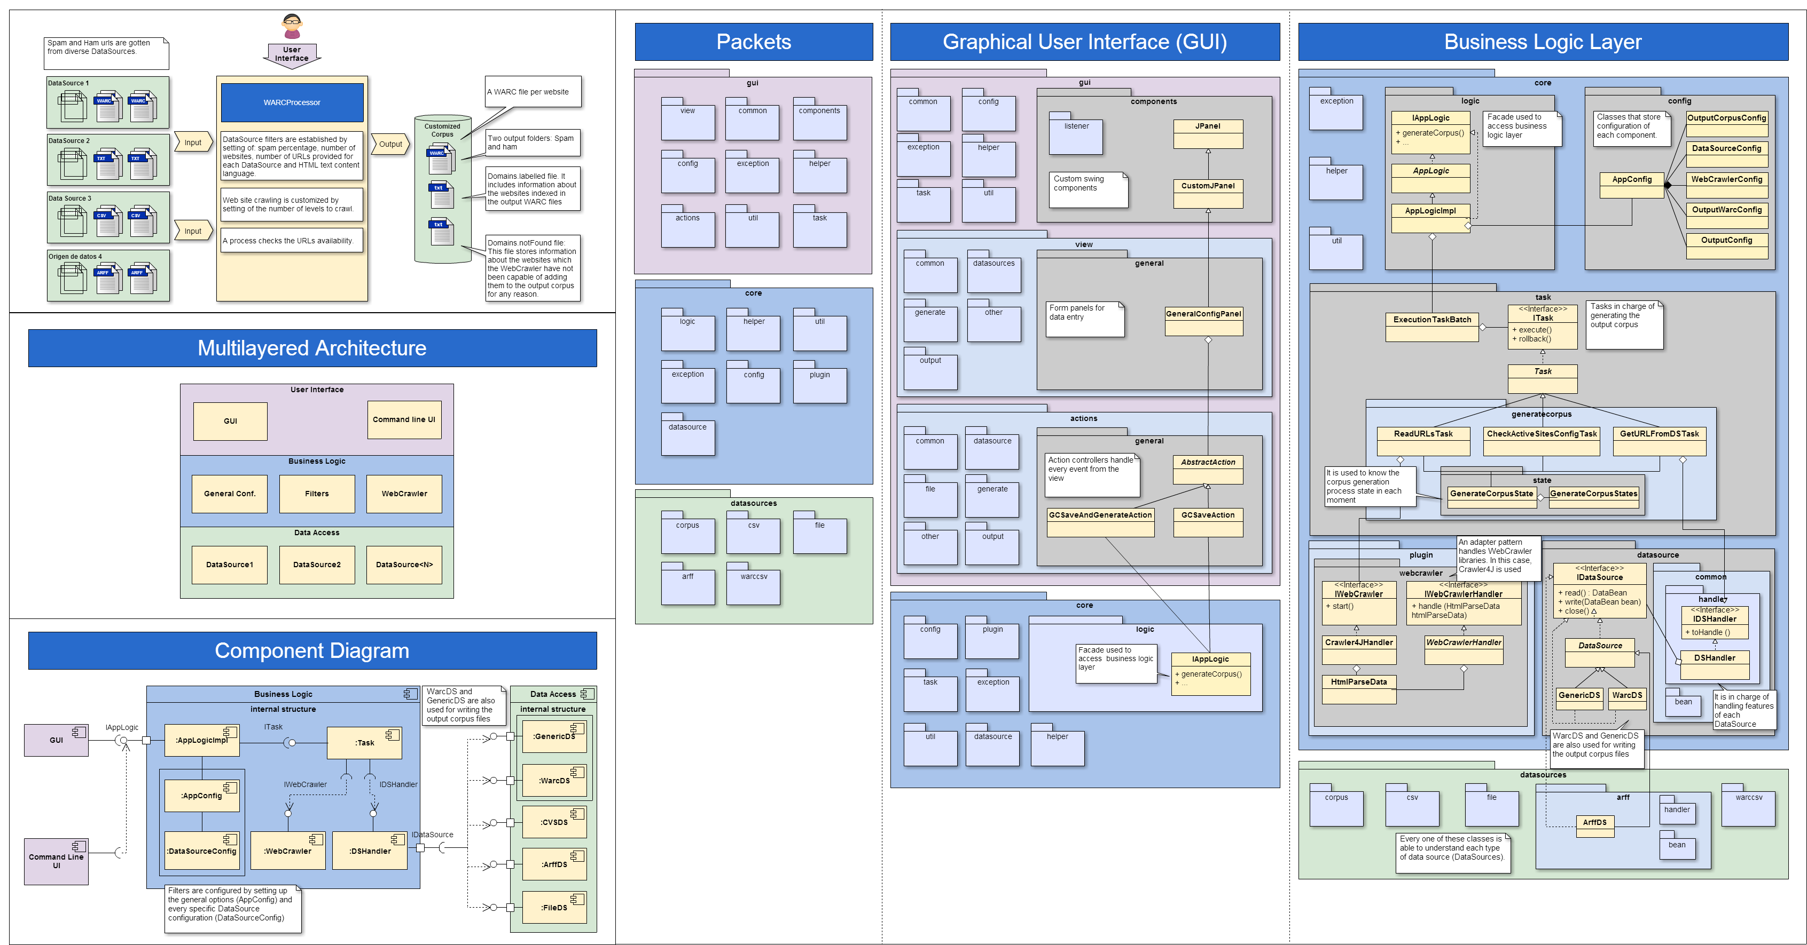The image size is (1807, 945).
Task: Click the user avatar icon above User Interface
Action: (x=292, y=26)
